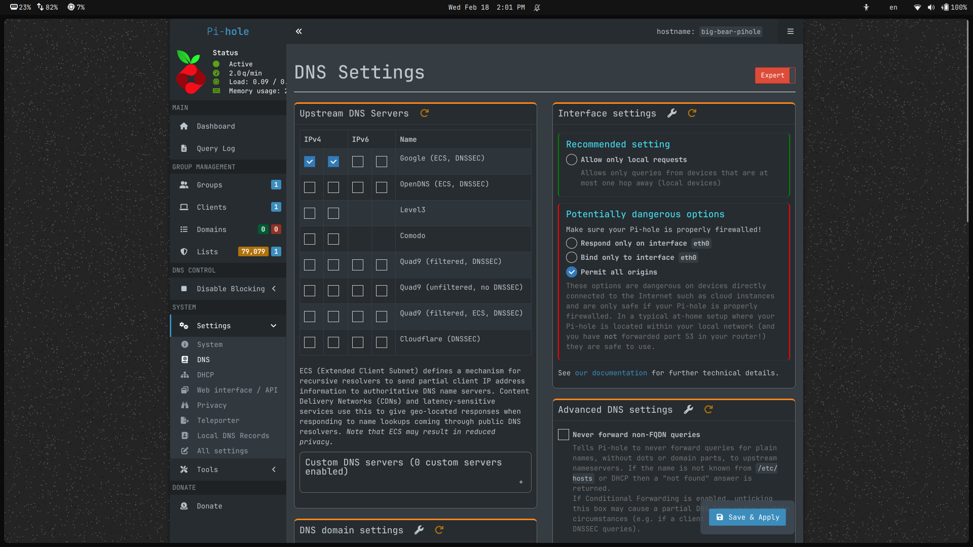Collapse the Settings menu chevron
The image size is (973, 547).
point(274,326)
